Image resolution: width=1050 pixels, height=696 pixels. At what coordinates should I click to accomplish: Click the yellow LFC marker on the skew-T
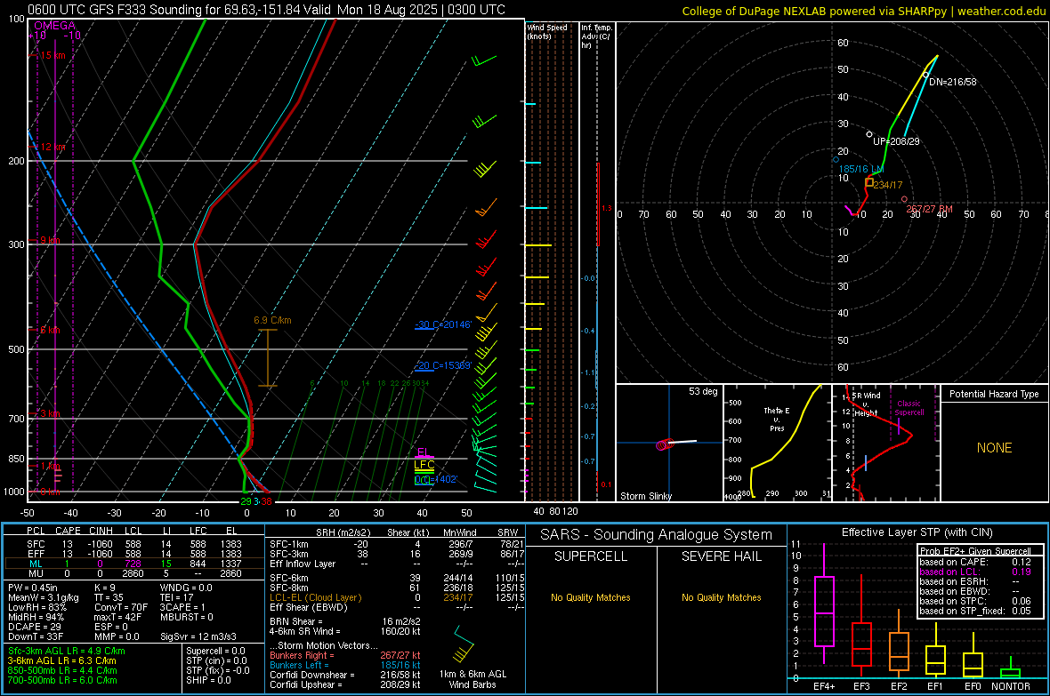424,465
